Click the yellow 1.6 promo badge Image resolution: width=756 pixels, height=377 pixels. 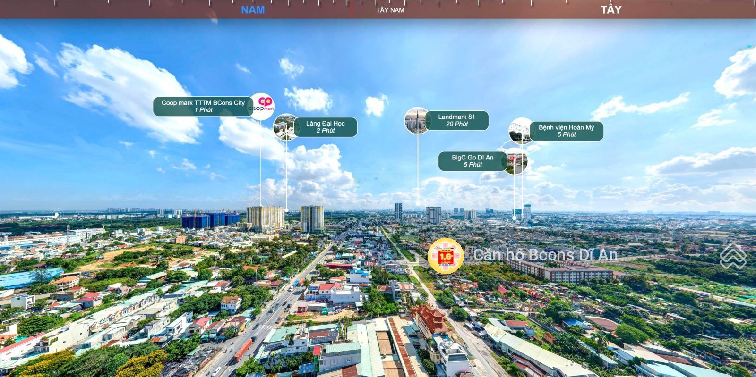point(446,256)
